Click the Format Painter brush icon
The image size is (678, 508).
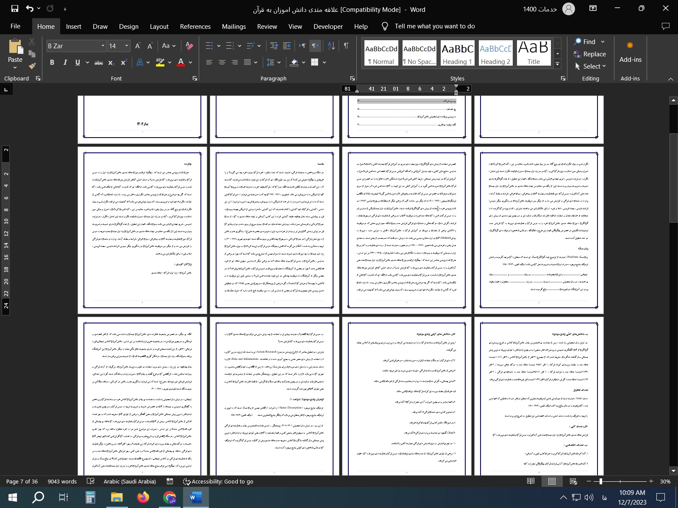(32, 66)
